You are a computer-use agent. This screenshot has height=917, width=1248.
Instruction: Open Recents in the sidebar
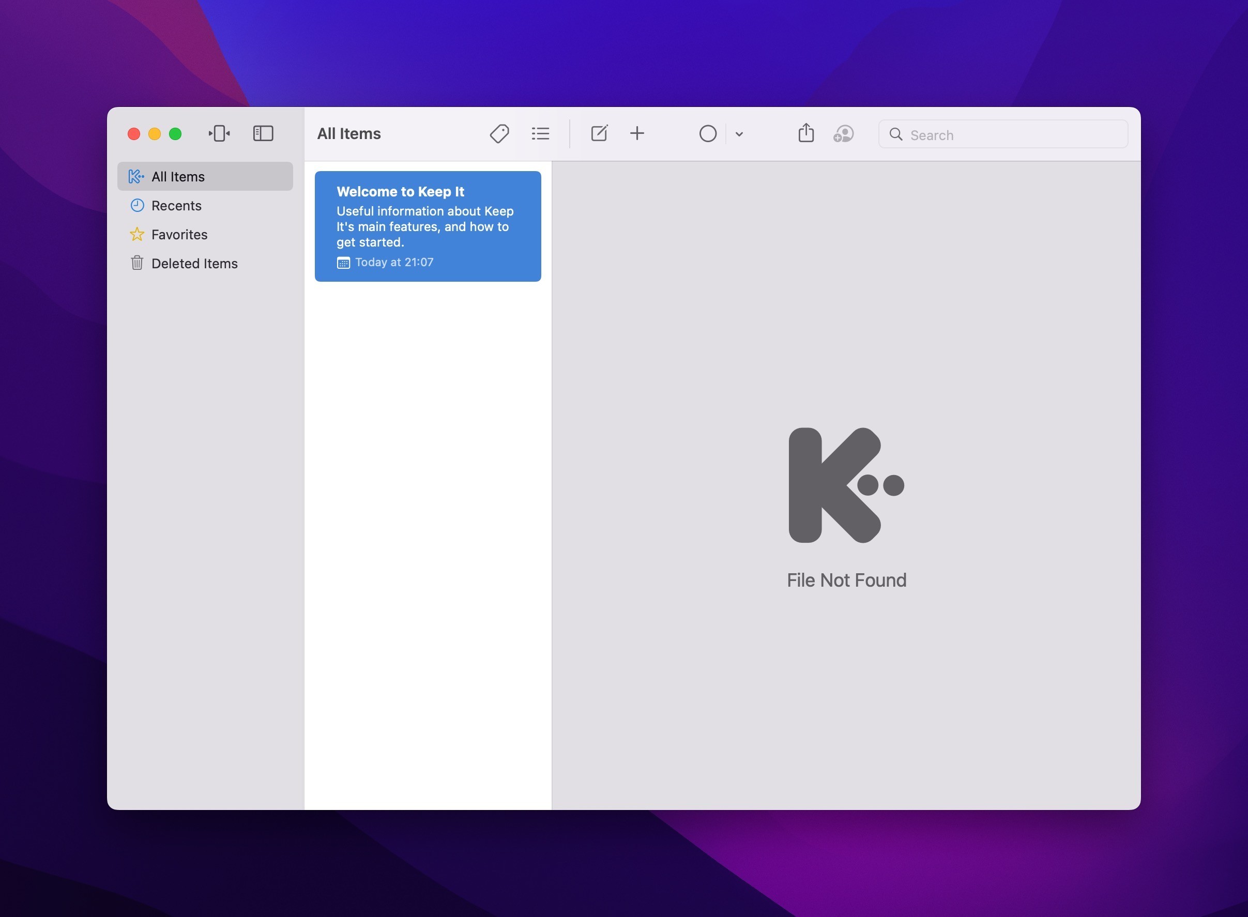176,205
